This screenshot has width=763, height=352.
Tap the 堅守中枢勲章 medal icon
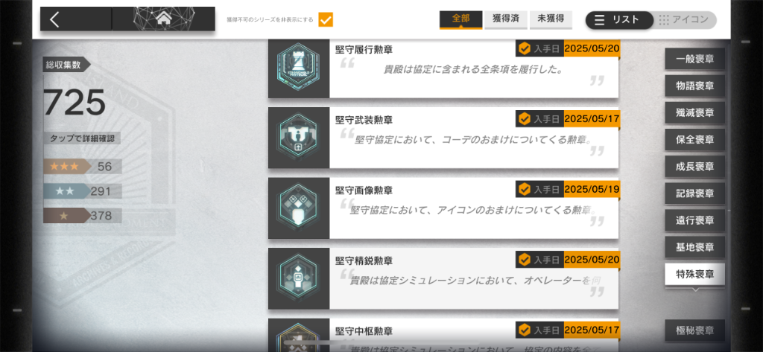coord(299,336)
